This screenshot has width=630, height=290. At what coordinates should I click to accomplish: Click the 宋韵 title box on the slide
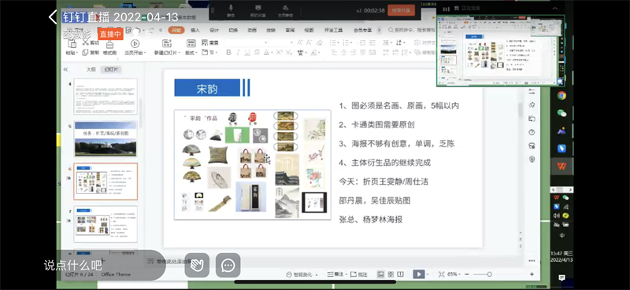(207, 88)
